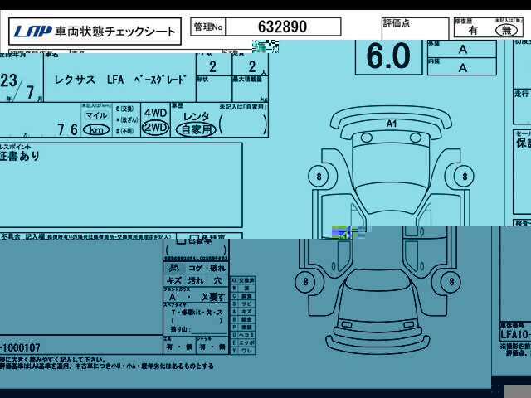This screenshot has height=398, width=531.
Task: Click the note line mentioning 経年劣化
Action: point(107,366)
